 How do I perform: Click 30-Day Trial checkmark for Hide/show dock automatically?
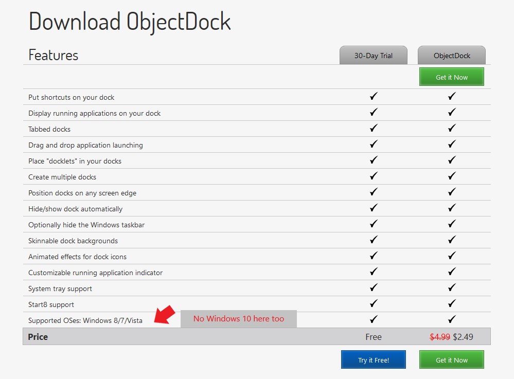374,208
